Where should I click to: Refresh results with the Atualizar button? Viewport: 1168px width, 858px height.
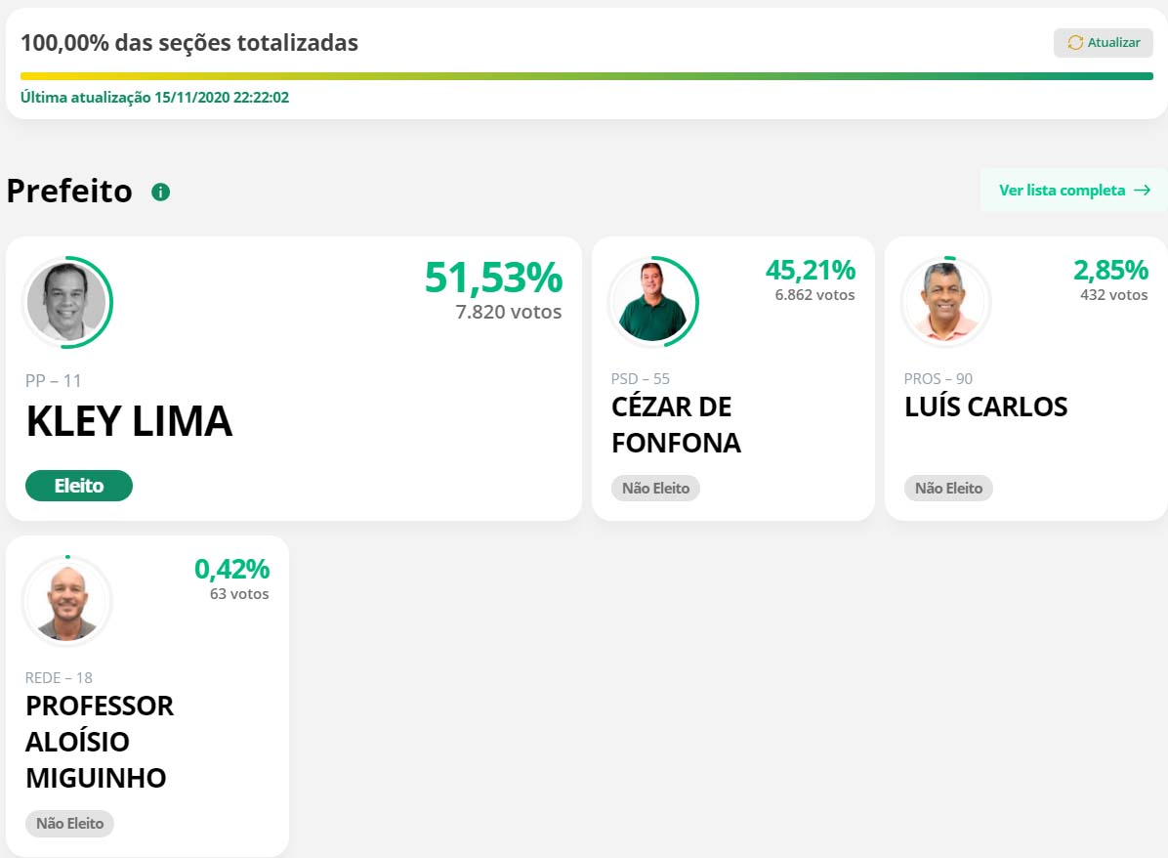click(1104, 42)
